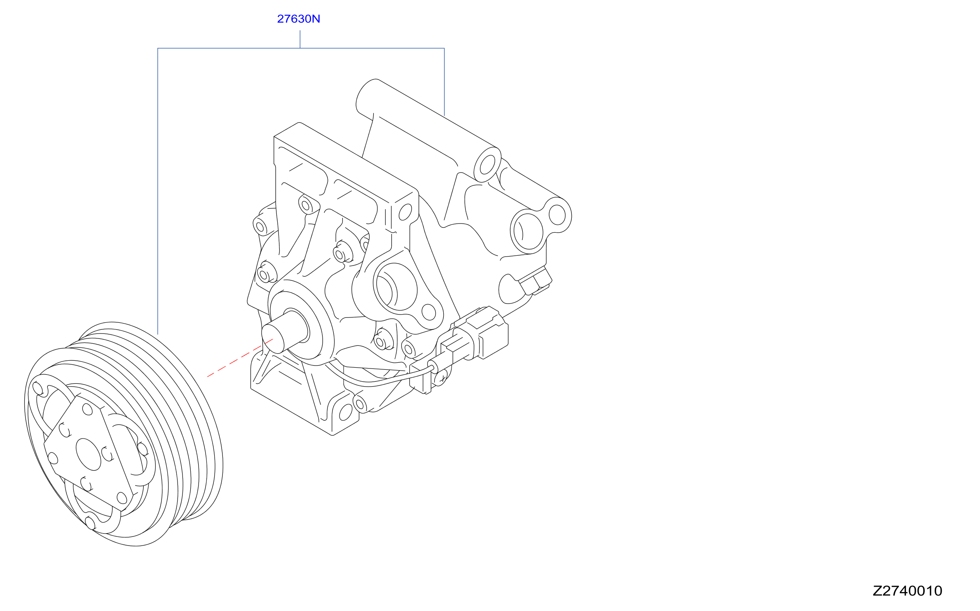Click the clutch pulley center hub

[x=89, y=455]
